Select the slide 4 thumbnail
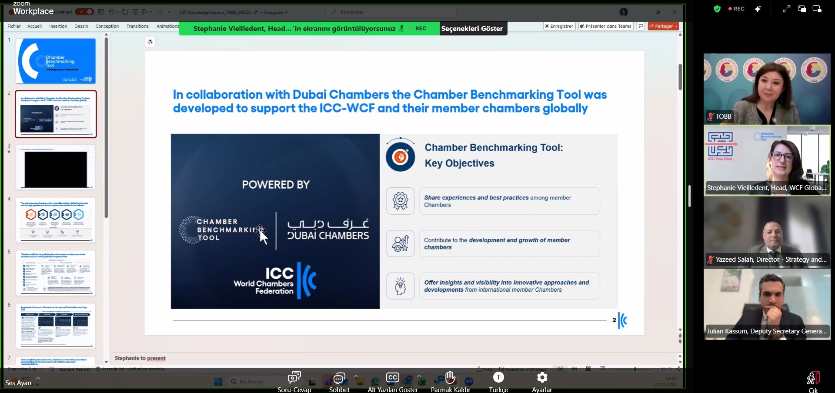The height and width of the screenshot is (393, 835). click(56, 220)
